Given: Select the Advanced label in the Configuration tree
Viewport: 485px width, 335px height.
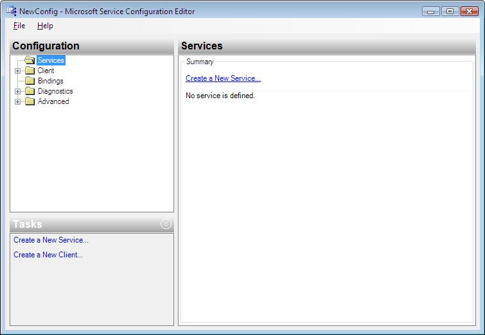Looking at the screenshot, I should [x=53, y=101].
